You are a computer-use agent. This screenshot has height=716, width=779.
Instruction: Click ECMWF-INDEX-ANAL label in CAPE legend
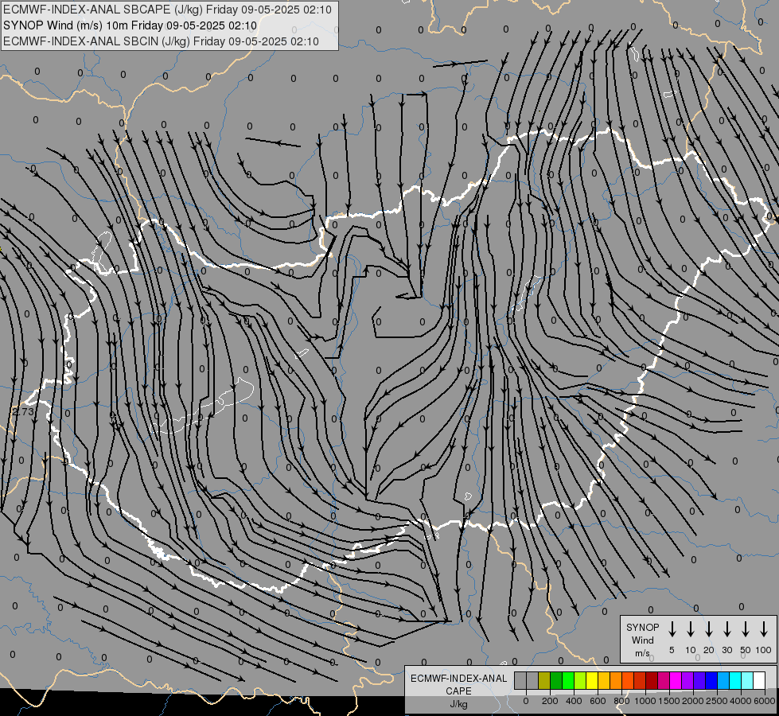pyautogui.click(x=458, y=679)
